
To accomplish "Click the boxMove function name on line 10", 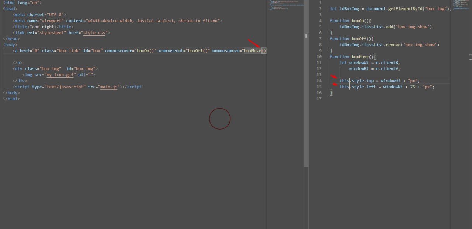I will click(x=360, y=57).
